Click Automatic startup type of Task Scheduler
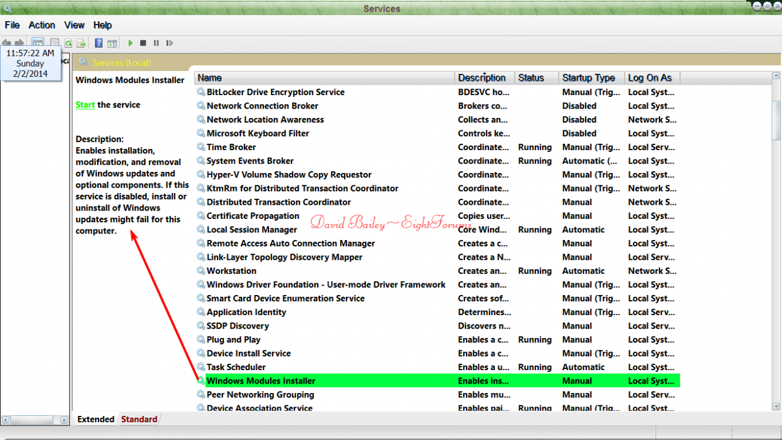782x440 pixels. click(x=583, y=367)
